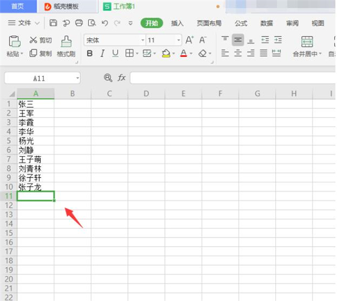Open the 稻壳模板 tab

pyautogui.click(x=67, y=6)
